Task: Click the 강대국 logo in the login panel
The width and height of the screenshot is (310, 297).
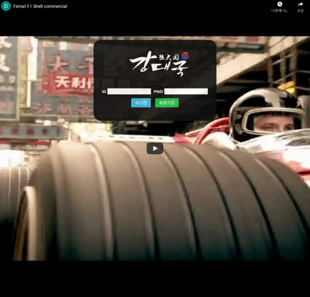Action: (x=159, y=63)
